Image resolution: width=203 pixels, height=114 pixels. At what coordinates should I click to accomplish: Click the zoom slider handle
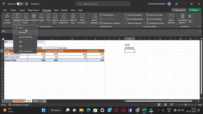(x=186, y=105)
